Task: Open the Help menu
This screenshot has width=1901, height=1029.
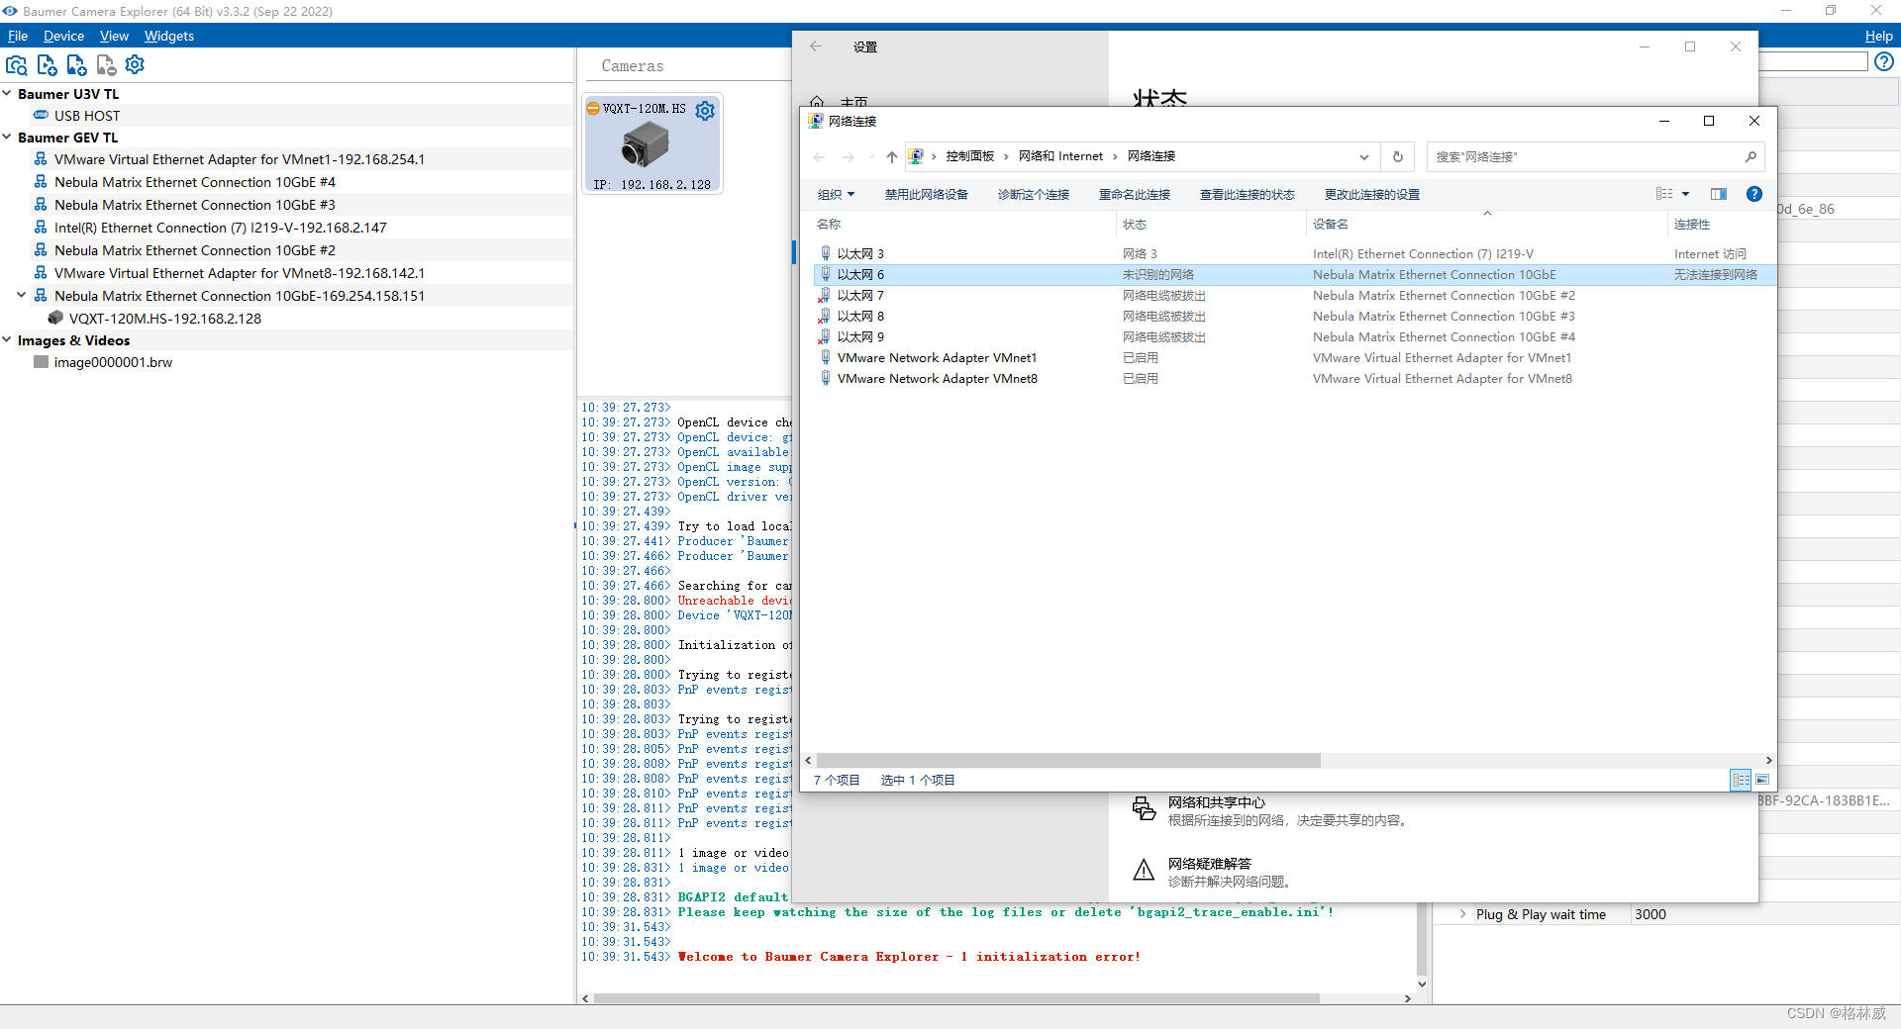Action: (1878, 36)
